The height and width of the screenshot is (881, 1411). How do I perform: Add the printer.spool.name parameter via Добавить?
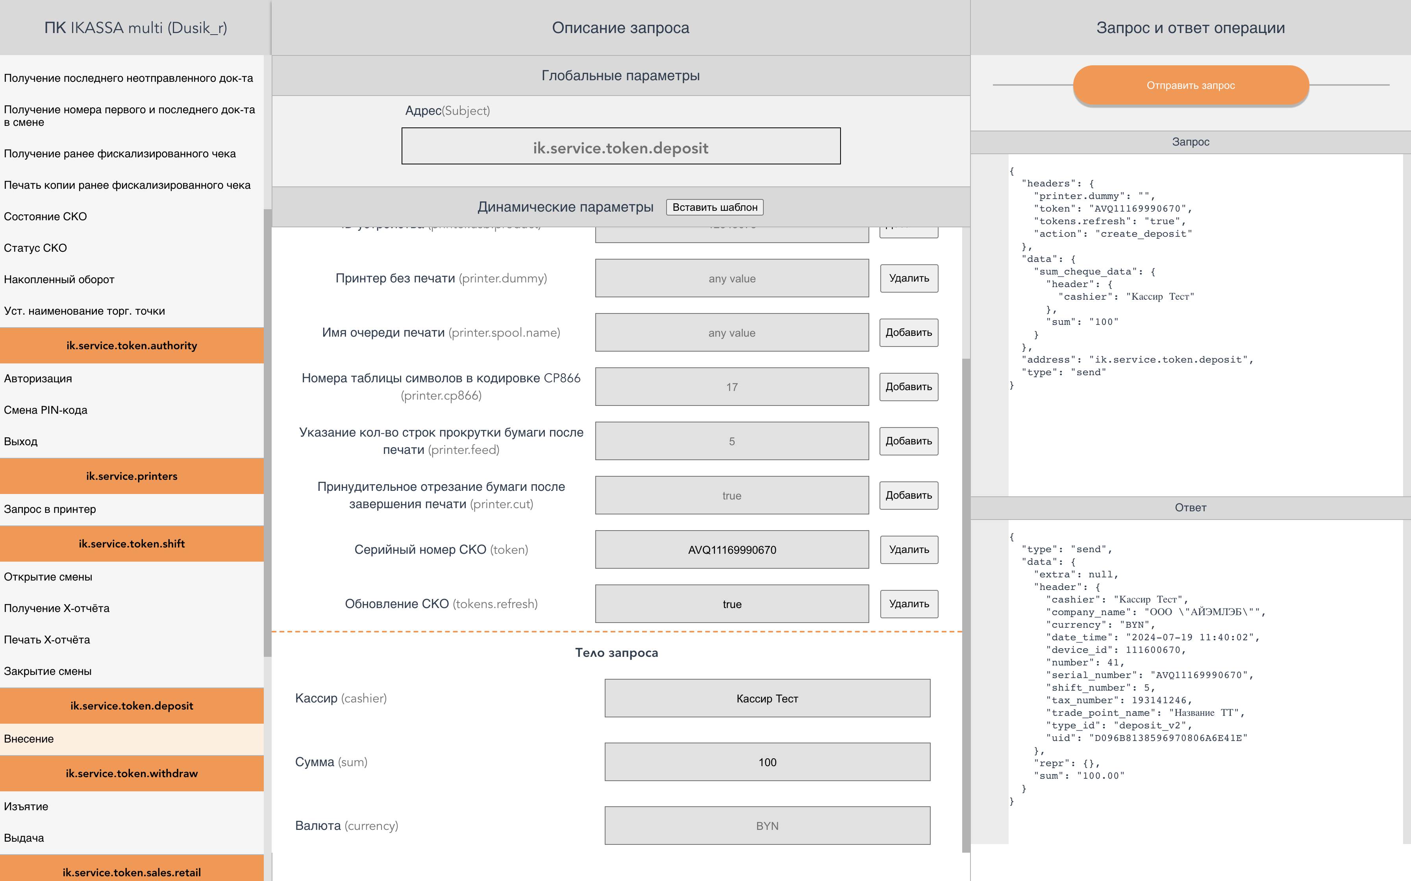(x=908, y=333)
